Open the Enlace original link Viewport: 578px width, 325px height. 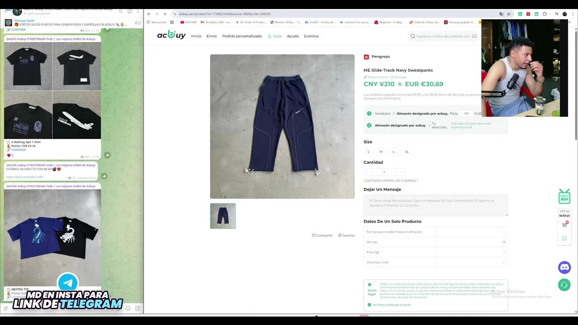tap(376, 77)
